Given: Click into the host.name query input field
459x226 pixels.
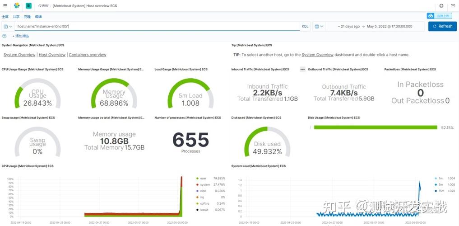Looking at the screenshot, I should [157, 26].
